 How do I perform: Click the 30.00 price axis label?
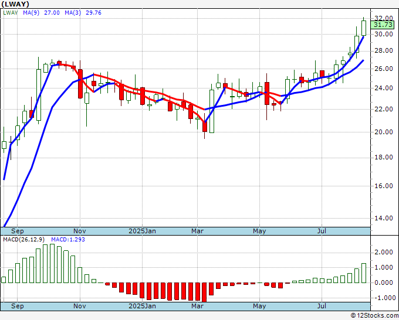coord(384,34)
